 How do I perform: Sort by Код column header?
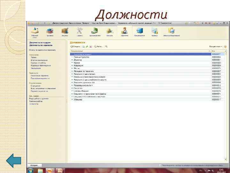click(x=218, y=51)
